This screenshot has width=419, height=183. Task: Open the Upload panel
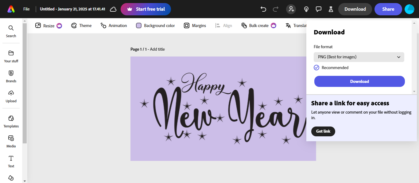(x=11, y=96)
